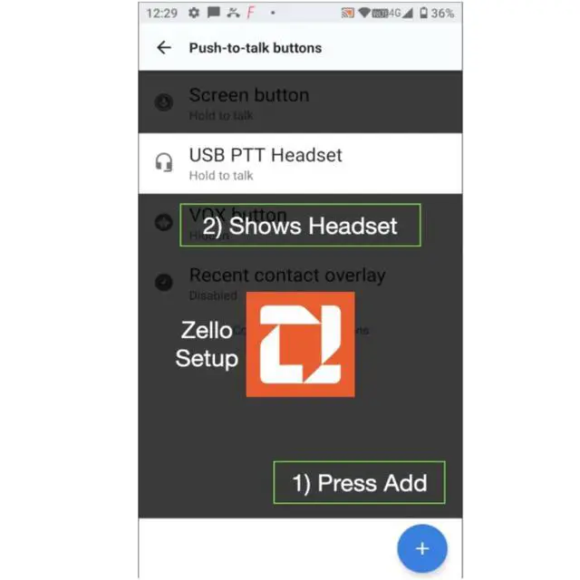Click the '2) Shows Headset' annotation box

click(x=300, y=225)
